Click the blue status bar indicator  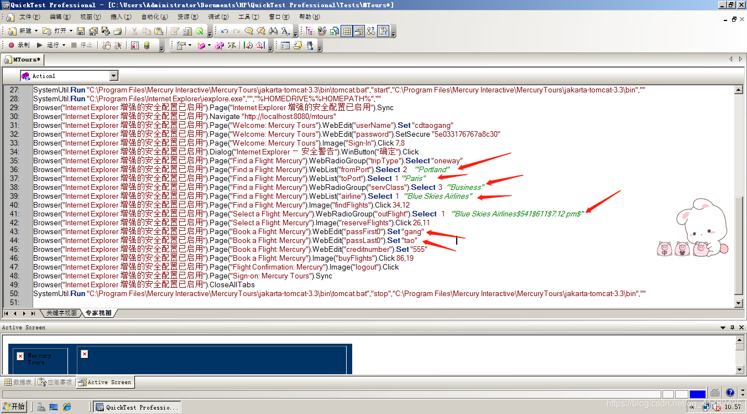pos(697,394)
